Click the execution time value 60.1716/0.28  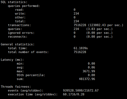coord(74,94)
